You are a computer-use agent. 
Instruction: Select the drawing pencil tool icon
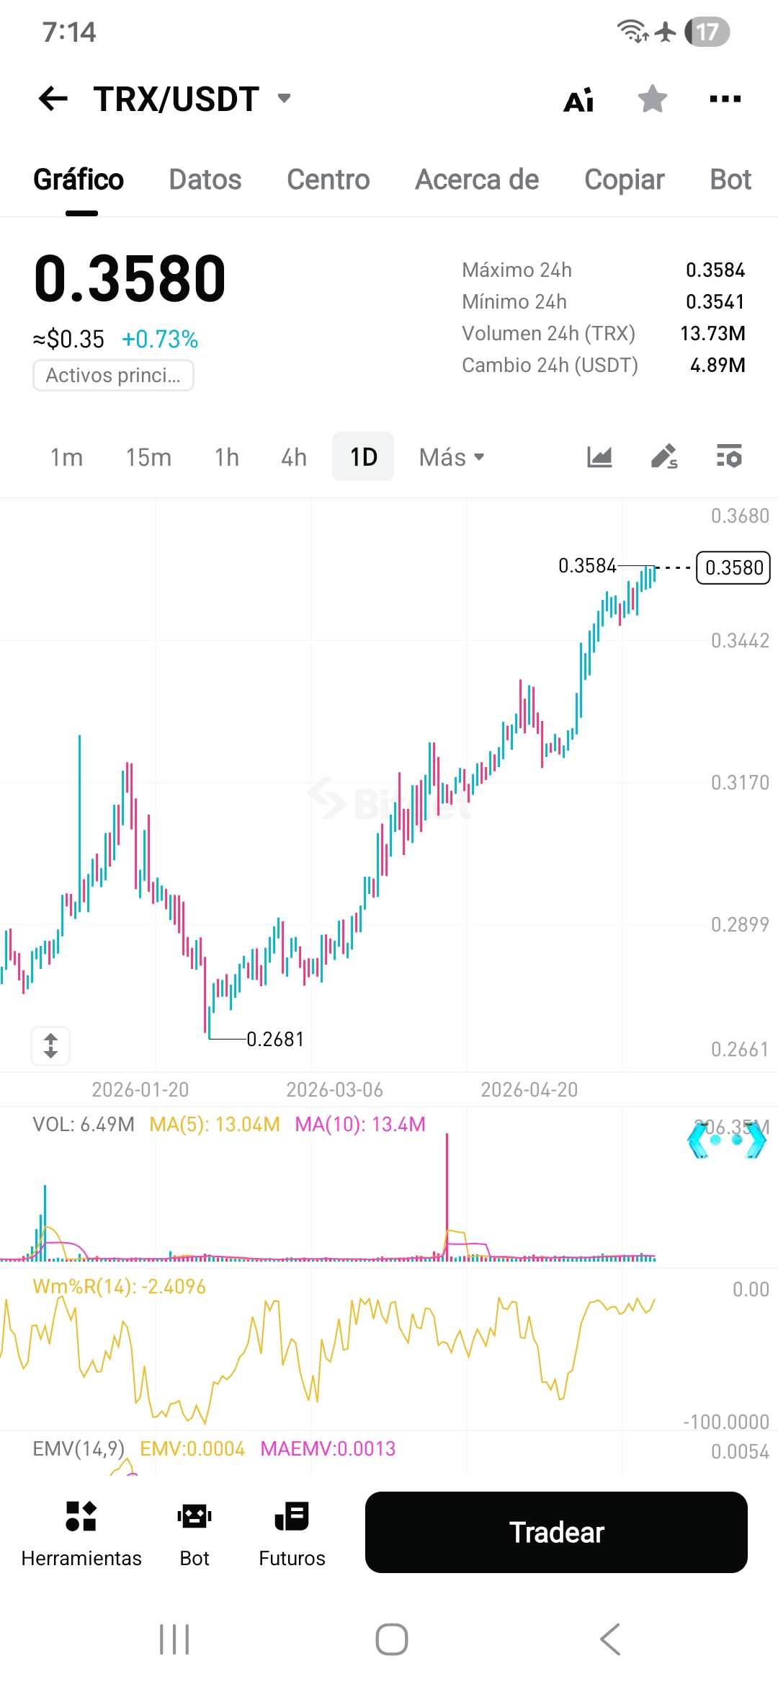[664, 457]
